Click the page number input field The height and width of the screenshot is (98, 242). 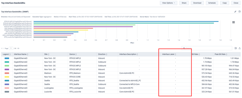[x=11, y=48]
